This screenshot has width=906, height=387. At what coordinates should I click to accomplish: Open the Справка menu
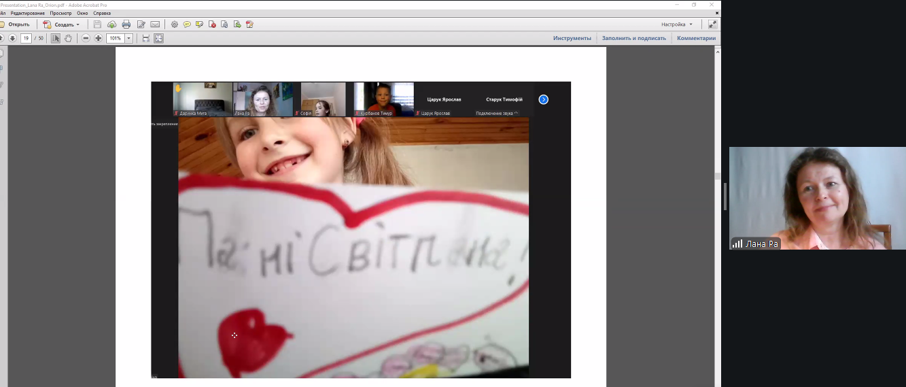102,13
